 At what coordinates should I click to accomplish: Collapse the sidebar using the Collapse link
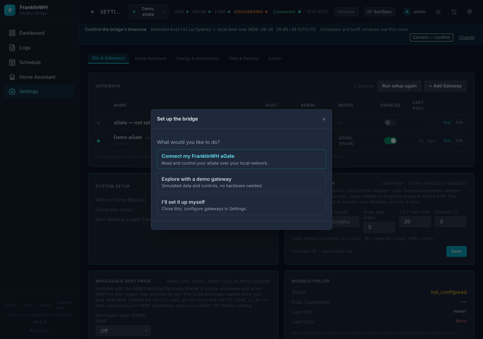click(40, 330)
